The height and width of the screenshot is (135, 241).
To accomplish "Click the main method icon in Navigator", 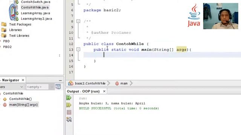I will tap(5, 105).
